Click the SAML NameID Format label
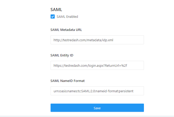Screen dimensions: 174x117 click(x=67, y=81)
